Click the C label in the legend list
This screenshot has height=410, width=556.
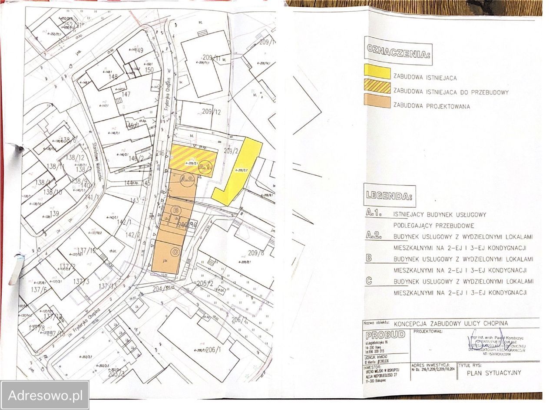point(369,280)
